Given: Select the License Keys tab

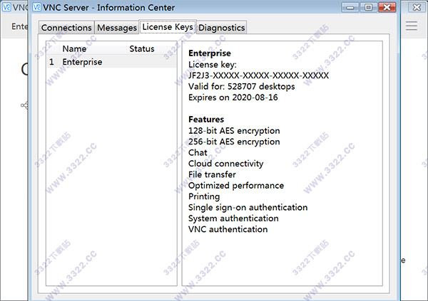Looking at the screenshot, I should 167,27.
